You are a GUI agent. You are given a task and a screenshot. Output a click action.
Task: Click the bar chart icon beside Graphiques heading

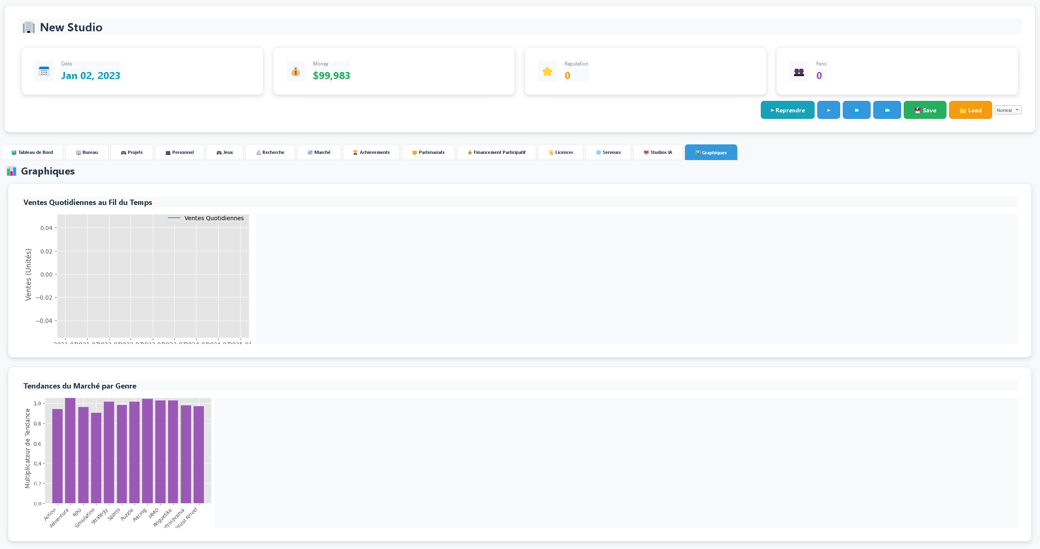point(12,171)
